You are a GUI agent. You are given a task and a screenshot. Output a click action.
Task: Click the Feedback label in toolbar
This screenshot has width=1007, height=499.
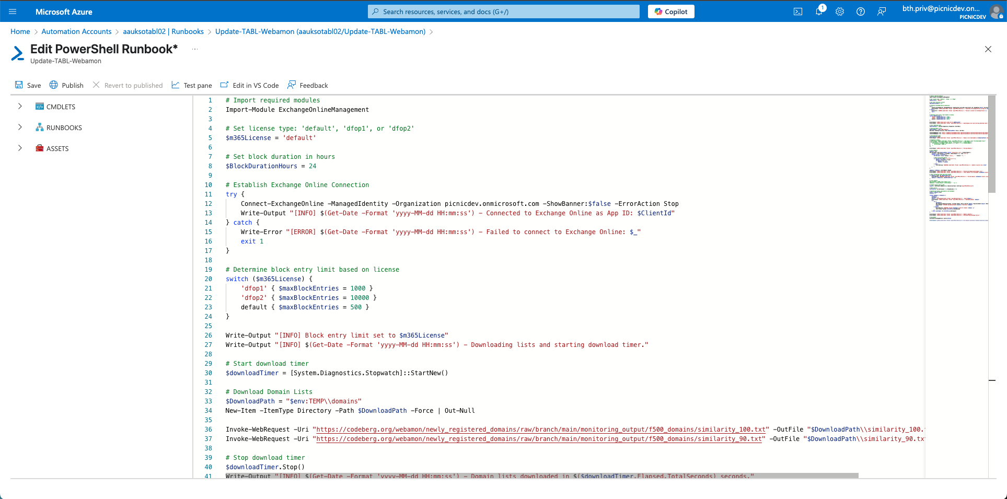click(314, 85)
